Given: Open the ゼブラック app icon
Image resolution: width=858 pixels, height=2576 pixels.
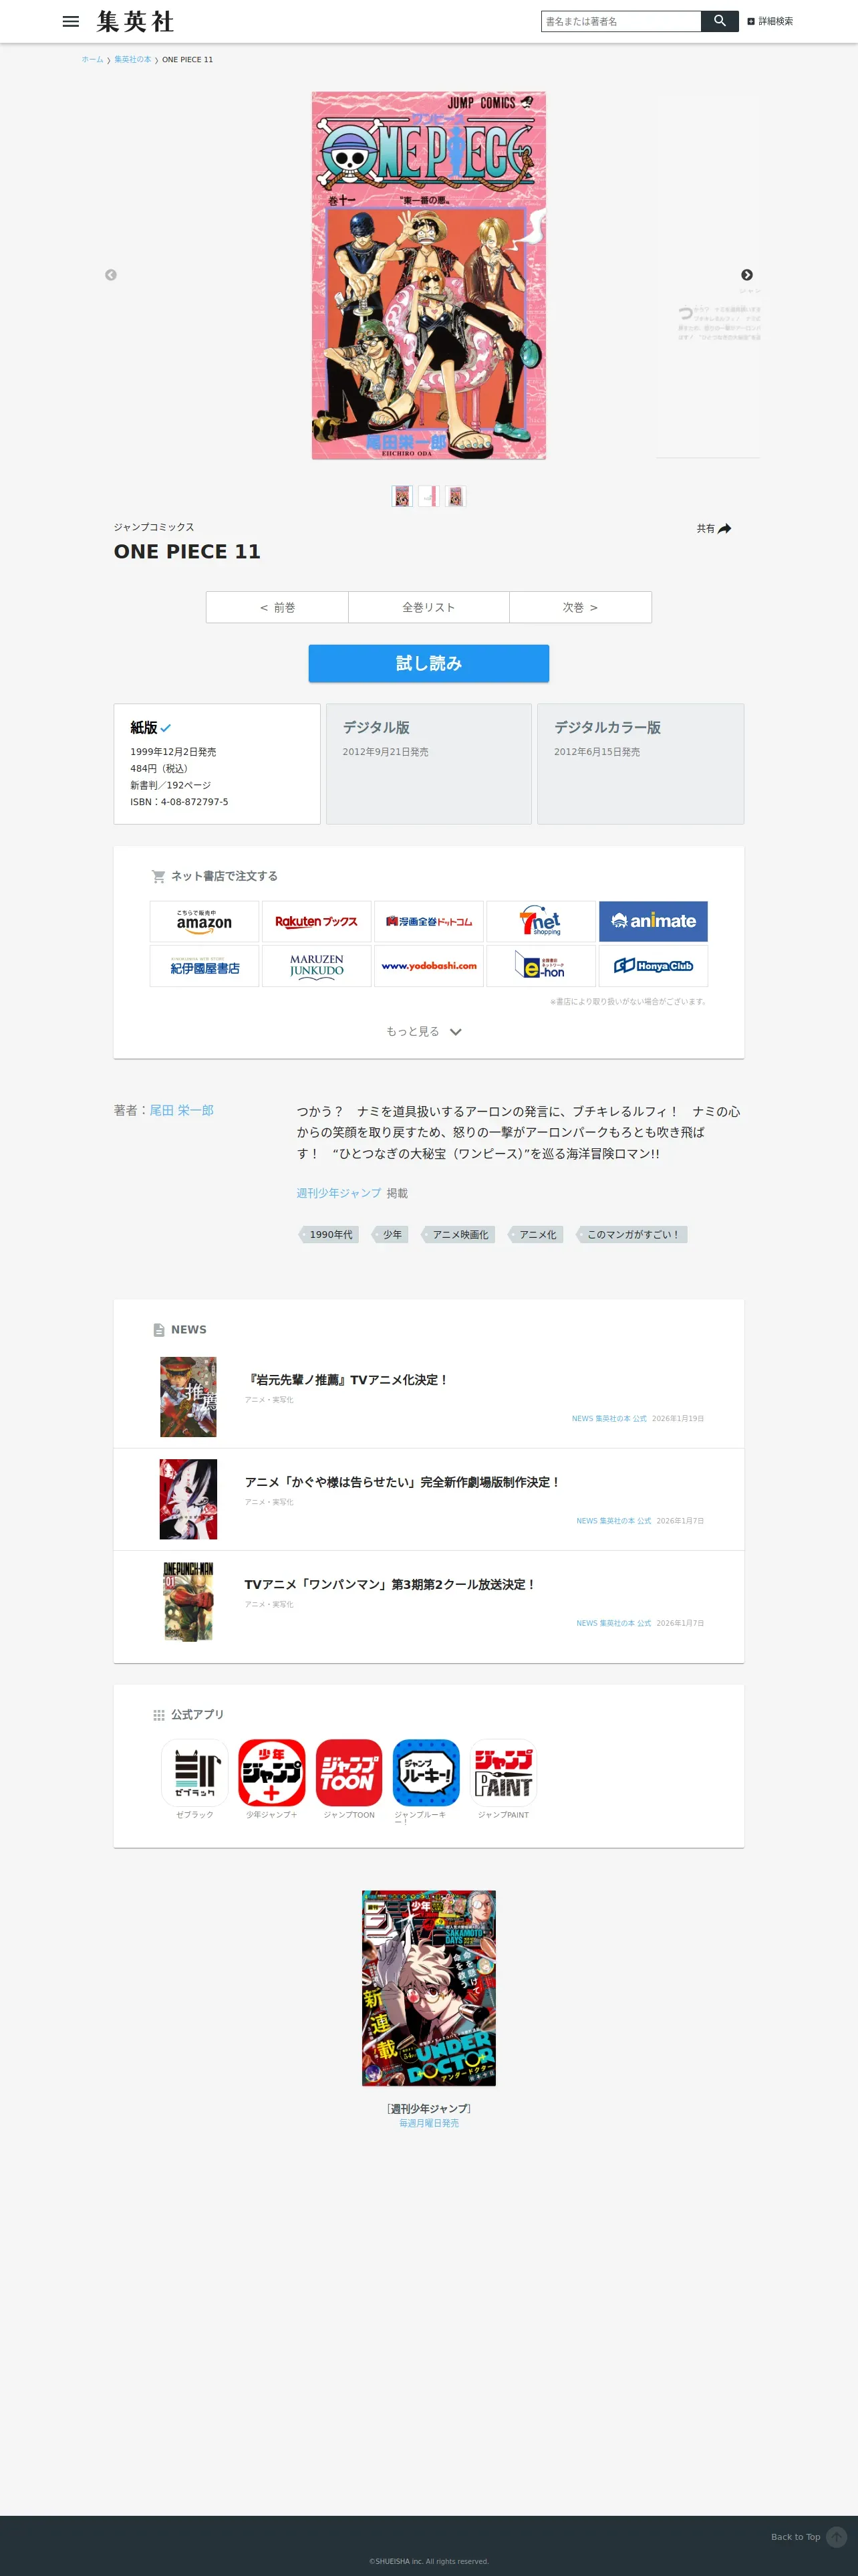Looking at the screenshot, I should (x=194, y=1773).
